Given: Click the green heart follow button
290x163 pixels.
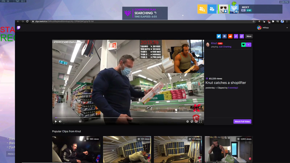Looking at the screenshot, I should (x=243, y=44).
